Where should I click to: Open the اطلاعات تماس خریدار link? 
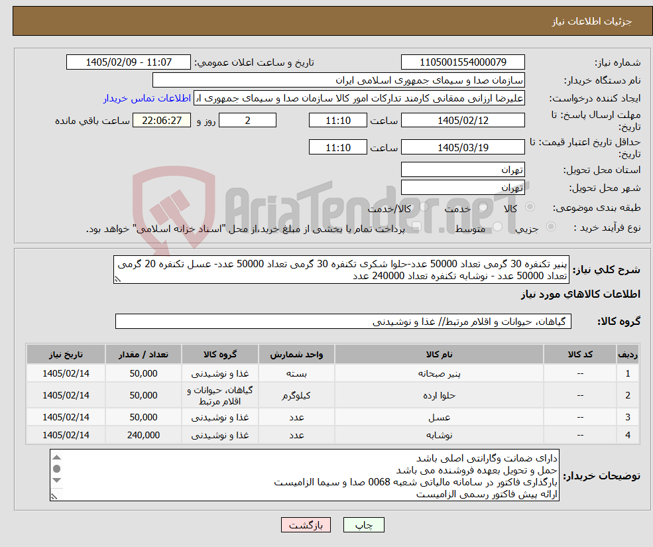click(147, 98)
